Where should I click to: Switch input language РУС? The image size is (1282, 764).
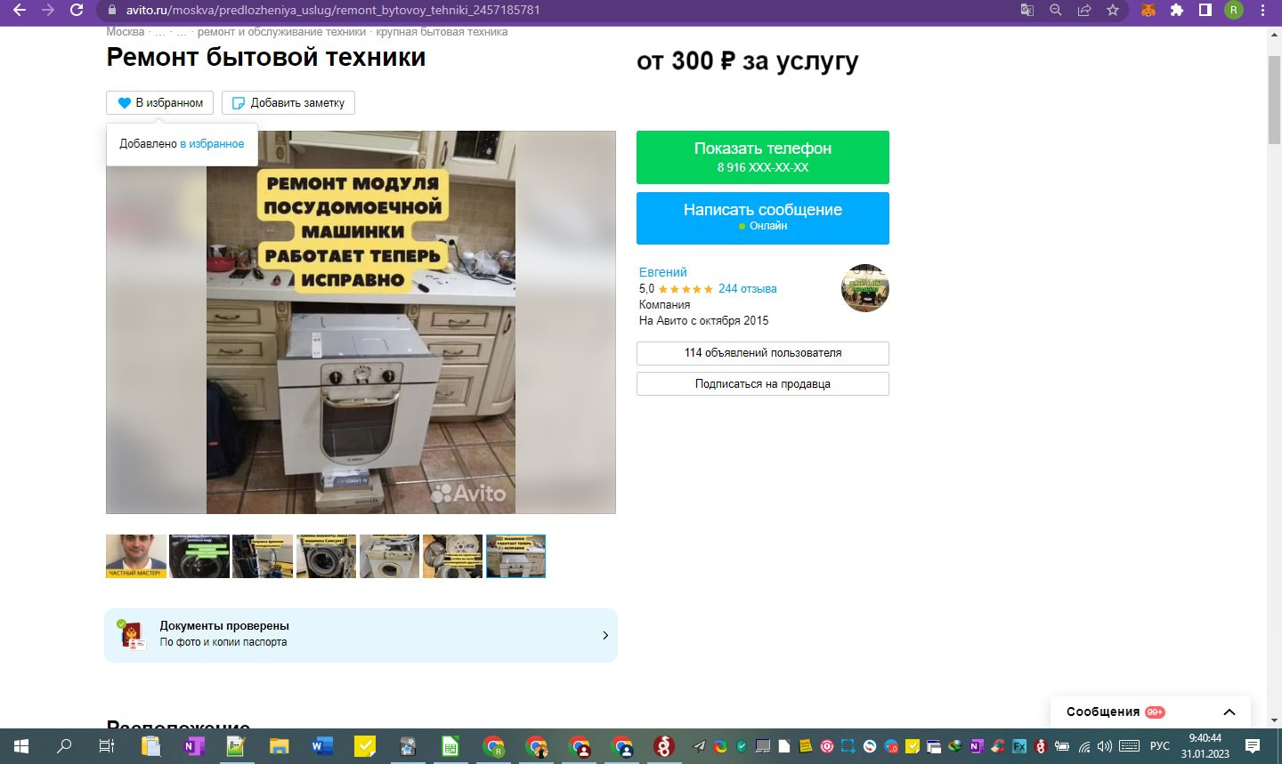(1160, 746)
